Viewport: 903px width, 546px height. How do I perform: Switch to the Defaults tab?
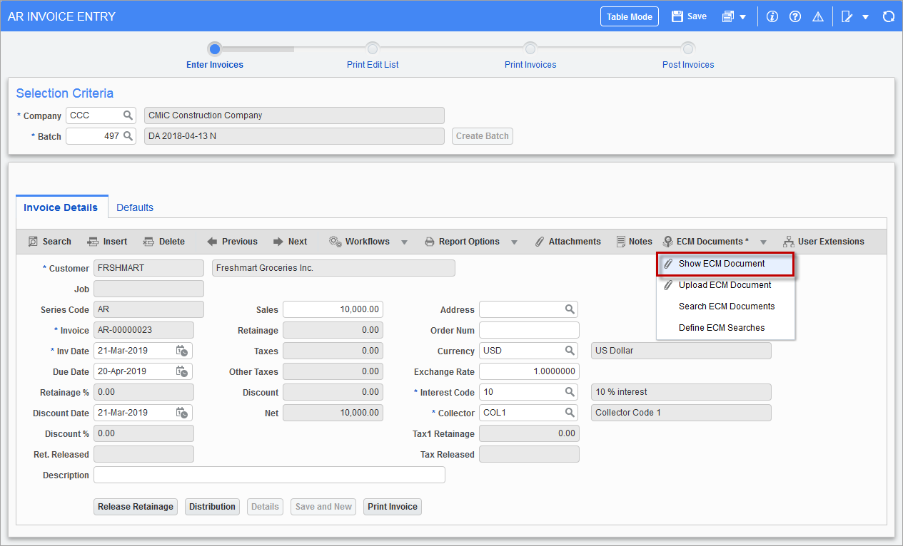(x=134, y=207)
